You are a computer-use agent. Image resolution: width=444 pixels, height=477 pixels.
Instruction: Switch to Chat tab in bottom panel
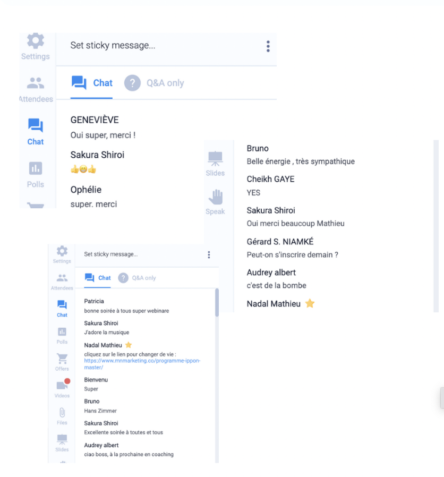coord(98,278)
